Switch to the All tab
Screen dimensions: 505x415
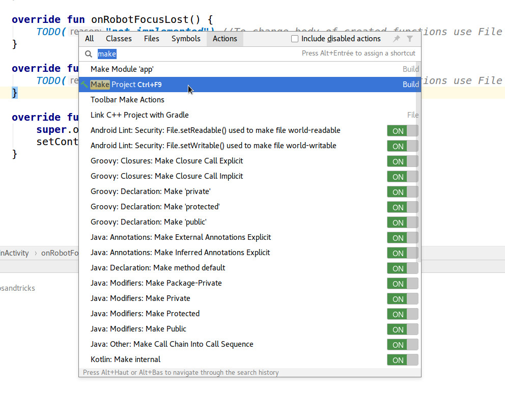89,39
